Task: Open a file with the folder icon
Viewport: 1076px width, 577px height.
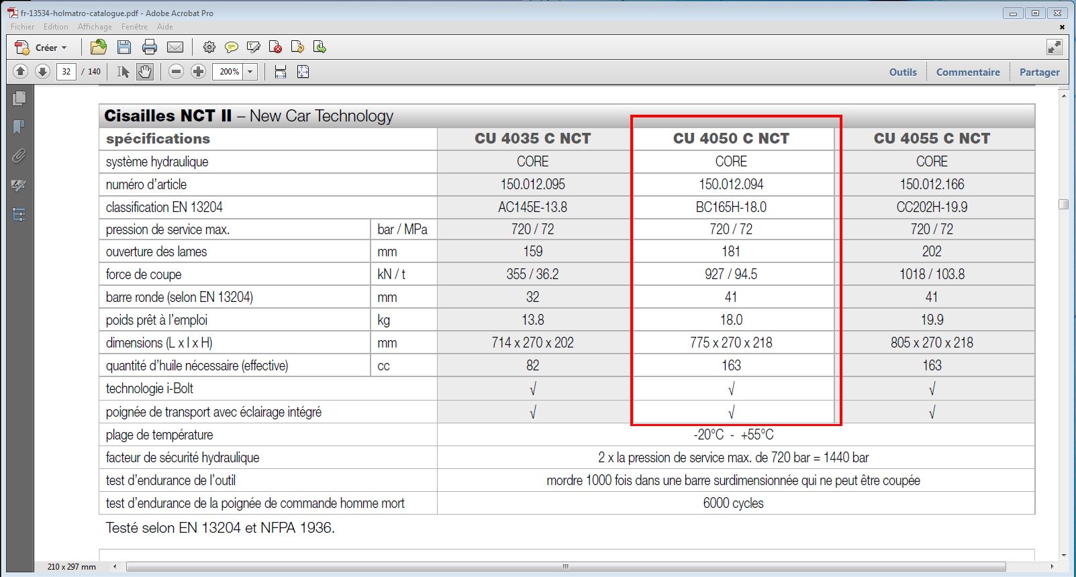Action: [x=99, y=47]
